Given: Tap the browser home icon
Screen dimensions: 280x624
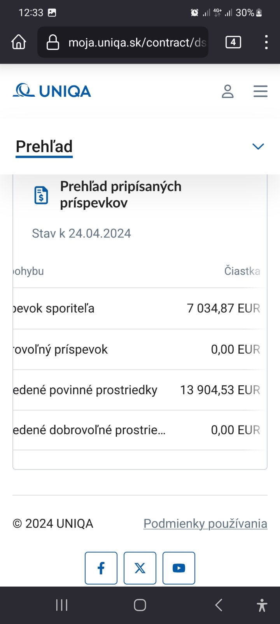Looking at the screenshot, I should 19,42.
